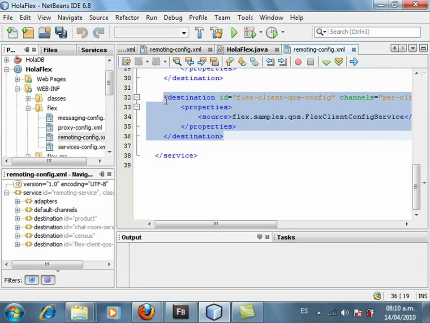Switch to the Tasks tab
The image size is (430, 323).
286,237
